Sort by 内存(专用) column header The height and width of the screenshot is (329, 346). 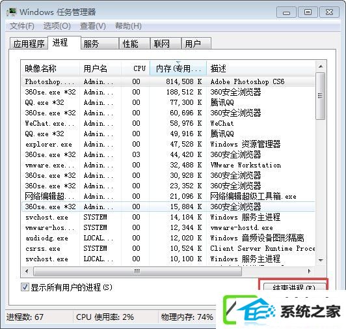point(178,68)
